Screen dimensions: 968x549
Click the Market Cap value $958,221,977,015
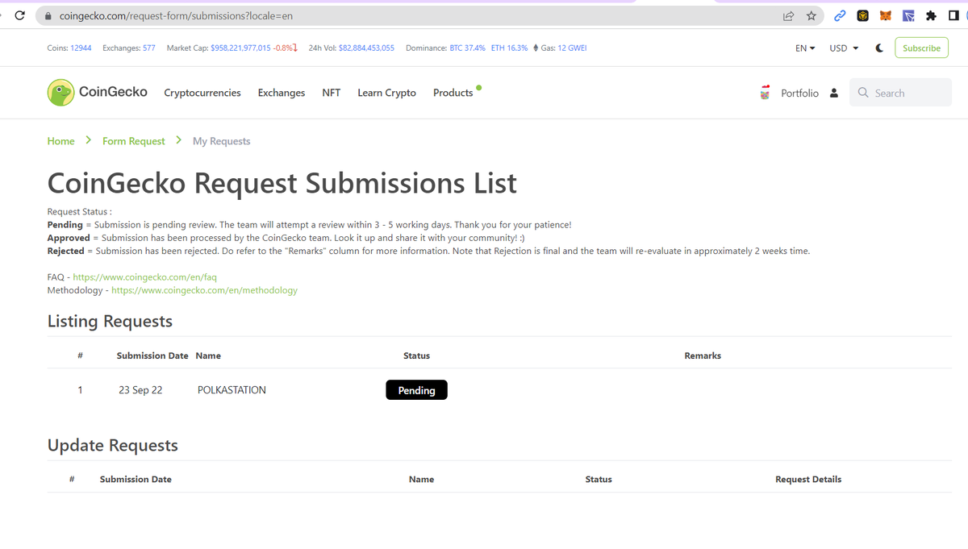pos(240,48)
